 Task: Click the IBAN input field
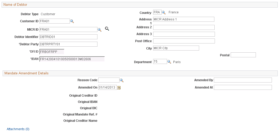[72, 59]
